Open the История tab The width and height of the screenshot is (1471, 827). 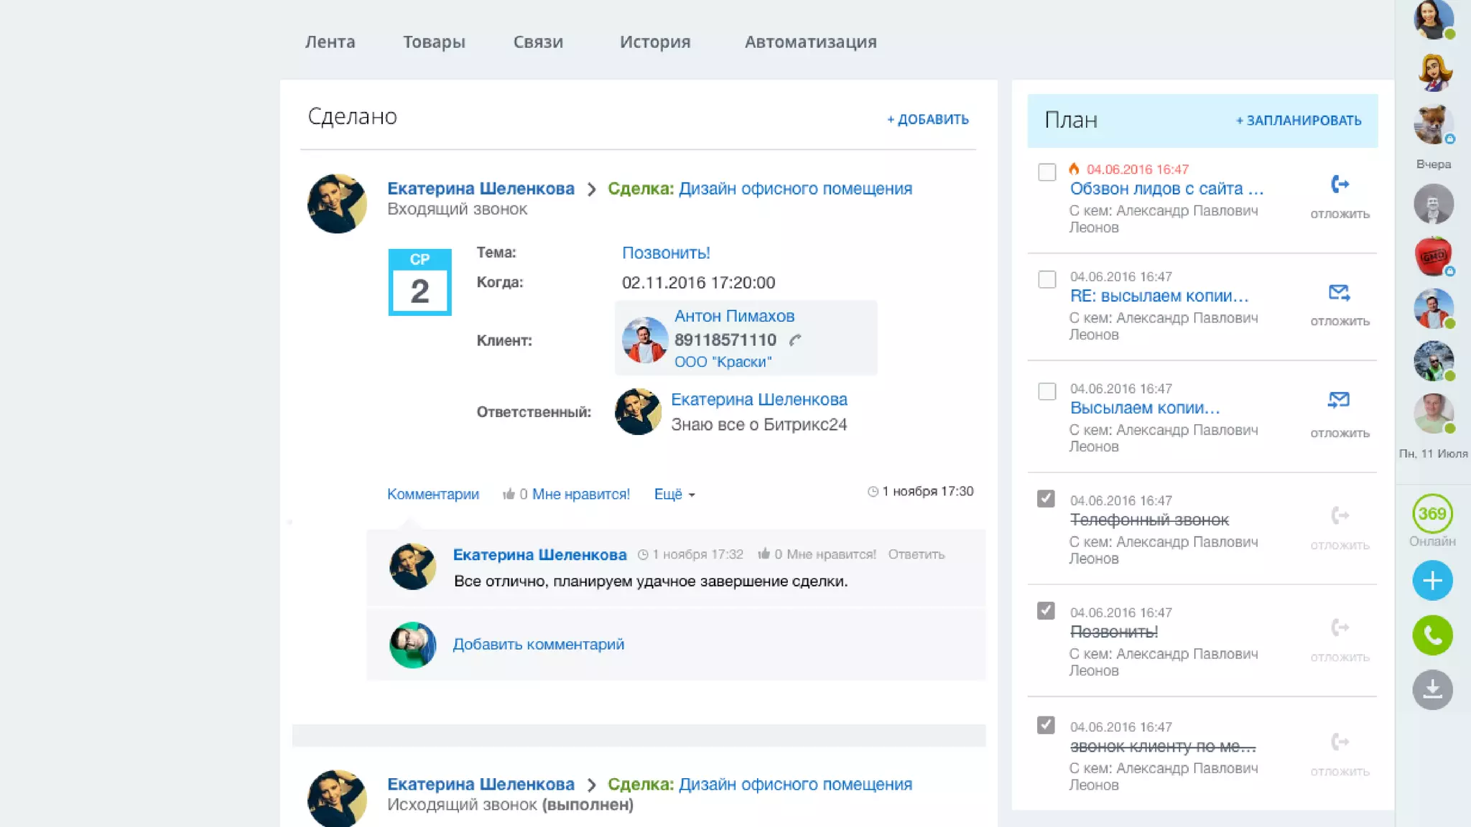[654, 42]
